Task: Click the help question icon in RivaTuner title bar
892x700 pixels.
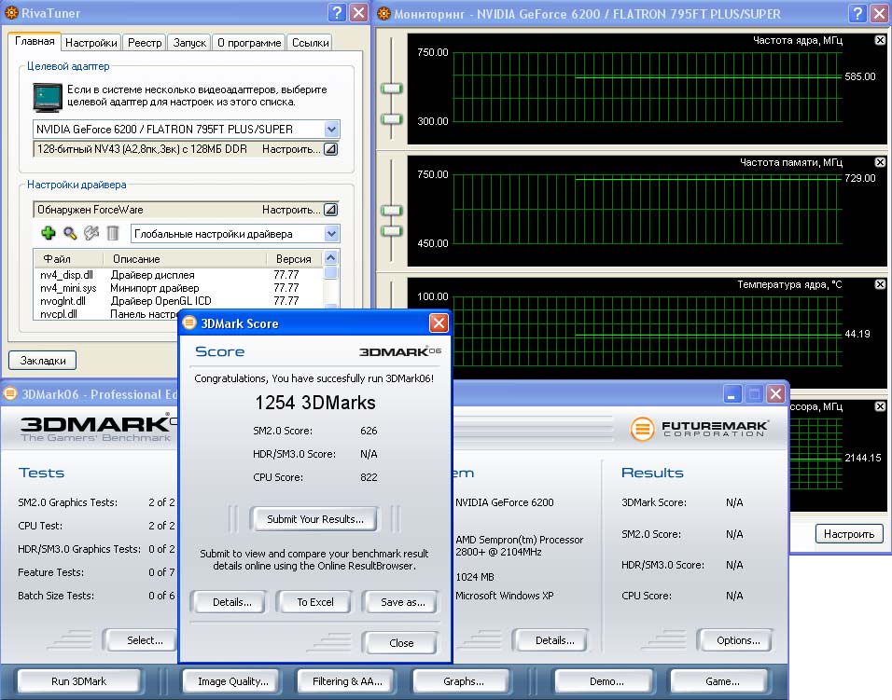Action: pos(338,12)
